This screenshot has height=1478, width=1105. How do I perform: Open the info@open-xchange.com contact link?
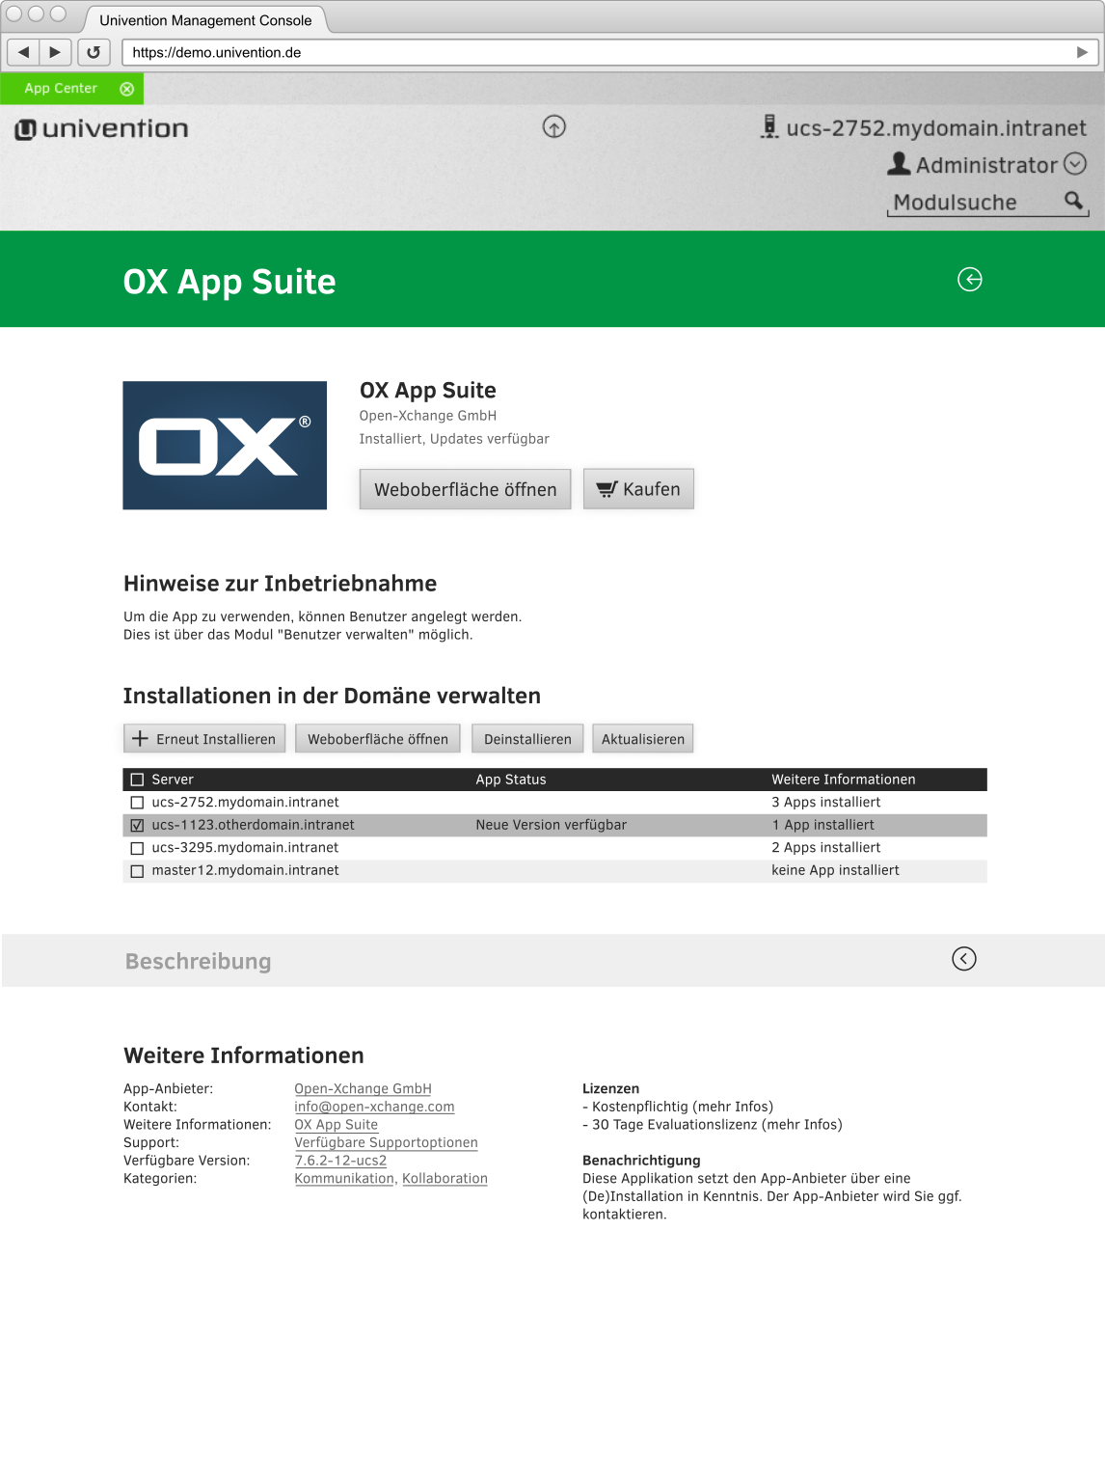[374, 1107]
